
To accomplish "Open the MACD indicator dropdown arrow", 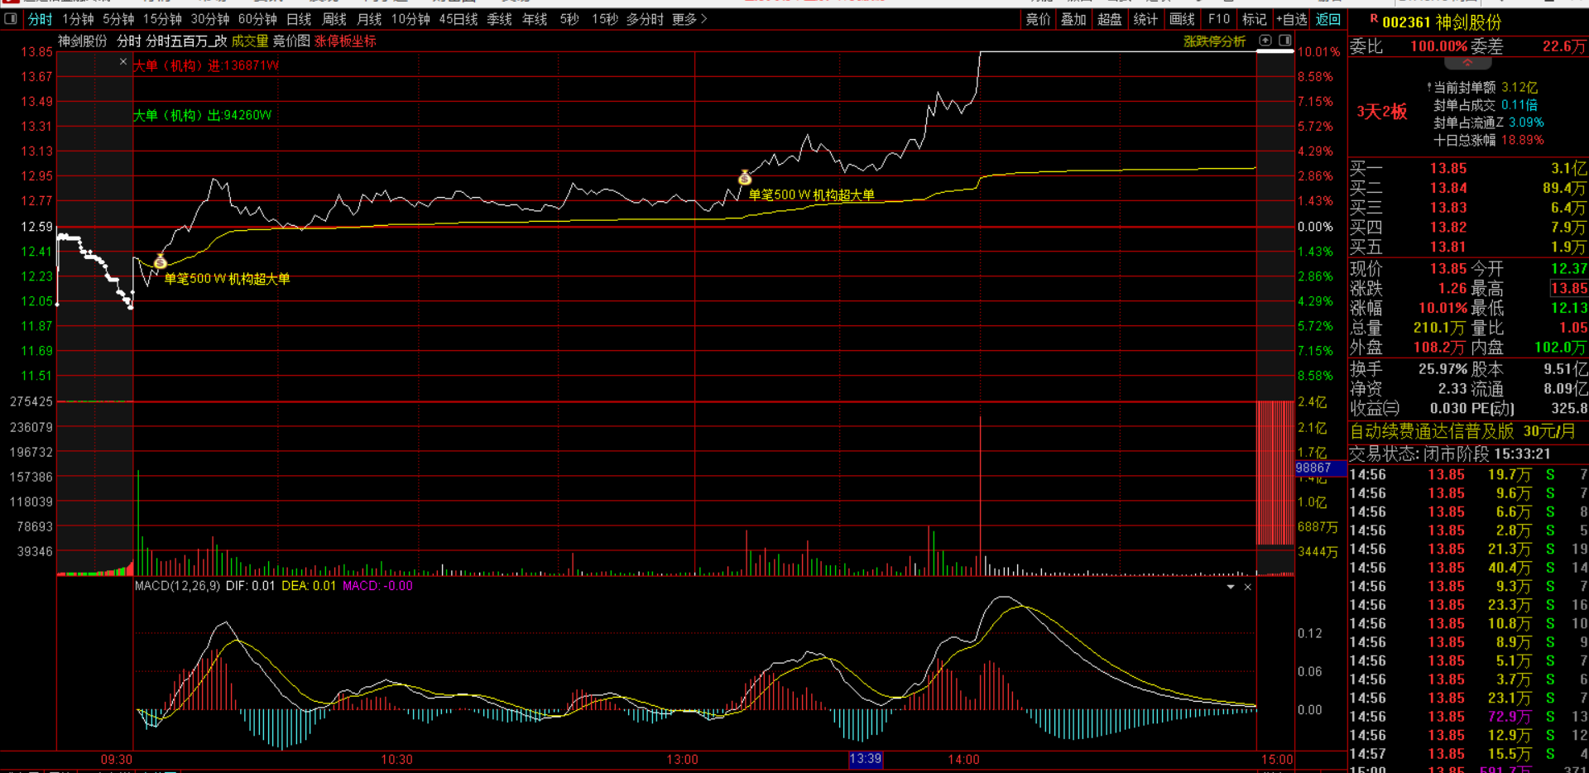I will tap(1231, 587).
